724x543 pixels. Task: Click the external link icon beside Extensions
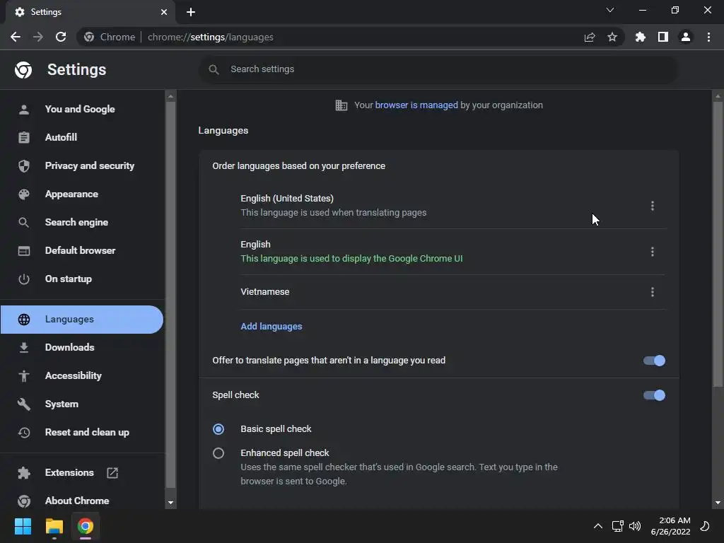pos(112,472)
